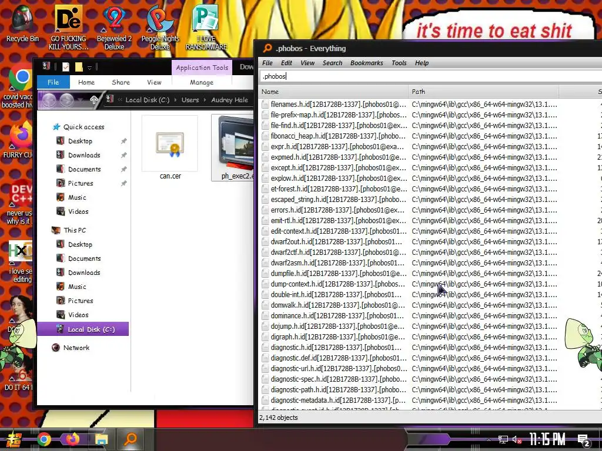Click Users in the address breadcrumb
Image resolution: width=602 pixels, height=451 pixels.
pyautogui.click(x=190, y=100)
